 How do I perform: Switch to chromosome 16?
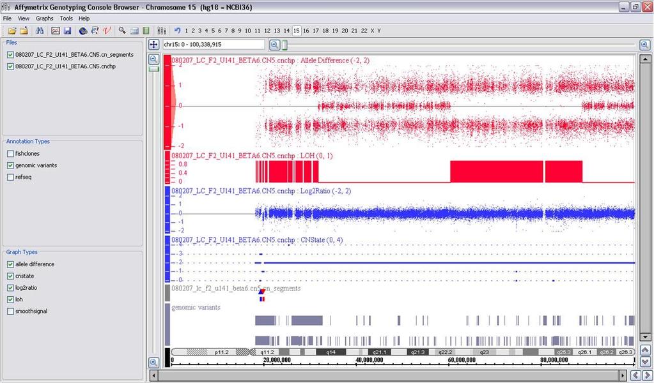tap(306, 31)
